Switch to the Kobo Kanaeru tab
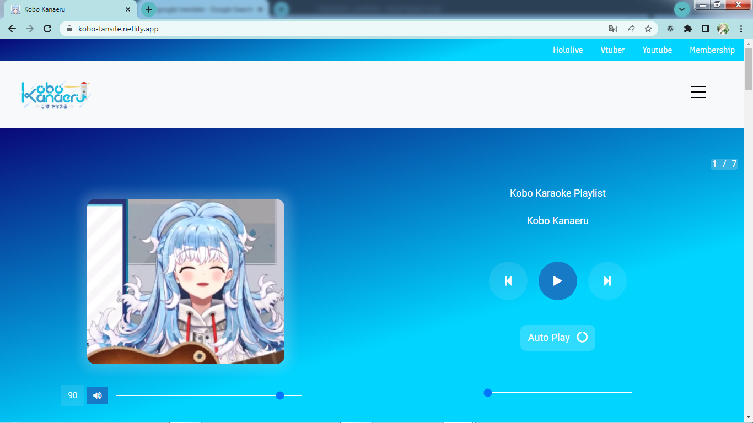The width and height of the screenshot is (753, 423). coord(69,9)
